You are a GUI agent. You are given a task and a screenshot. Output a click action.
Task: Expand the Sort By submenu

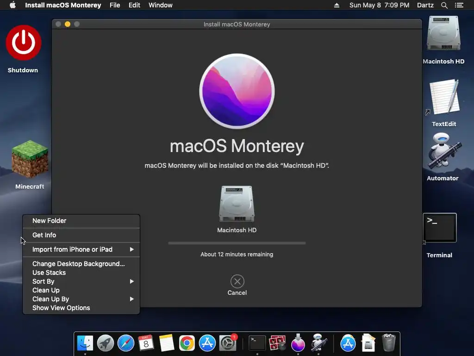[x=81, y=281]
